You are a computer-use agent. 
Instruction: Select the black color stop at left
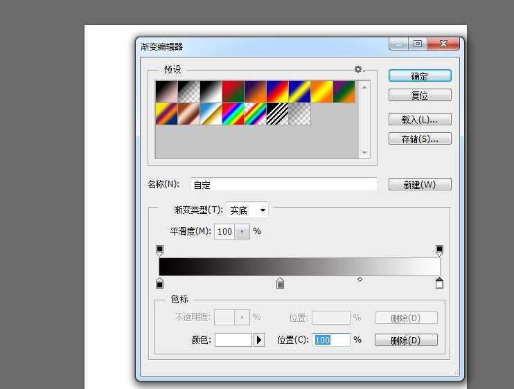[x=159, y=283]
